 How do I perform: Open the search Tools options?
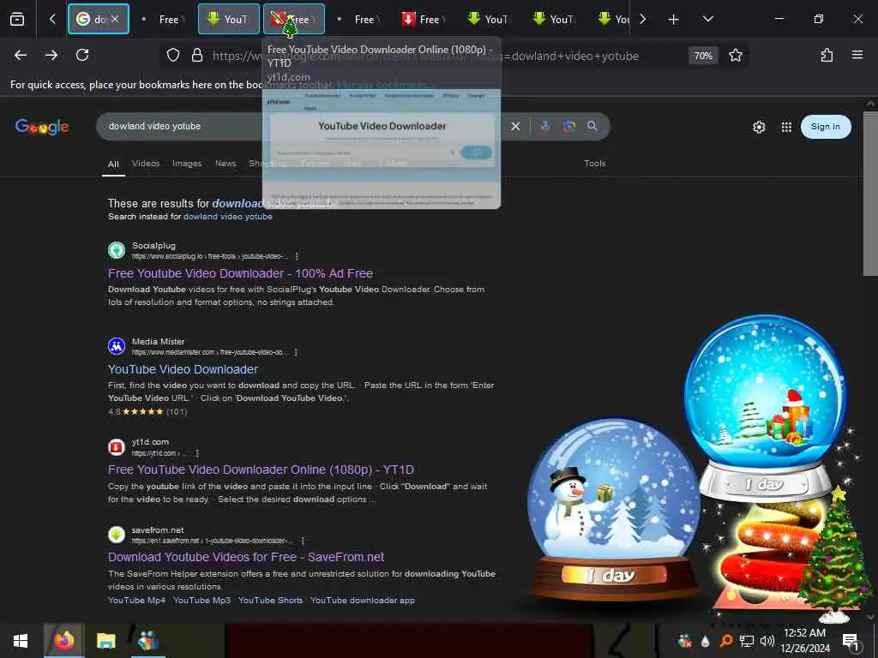(595, 164)
